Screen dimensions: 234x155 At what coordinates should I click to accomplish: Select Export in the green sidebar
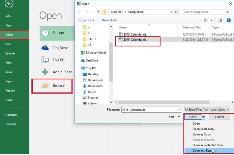click(x=9, y=81)
